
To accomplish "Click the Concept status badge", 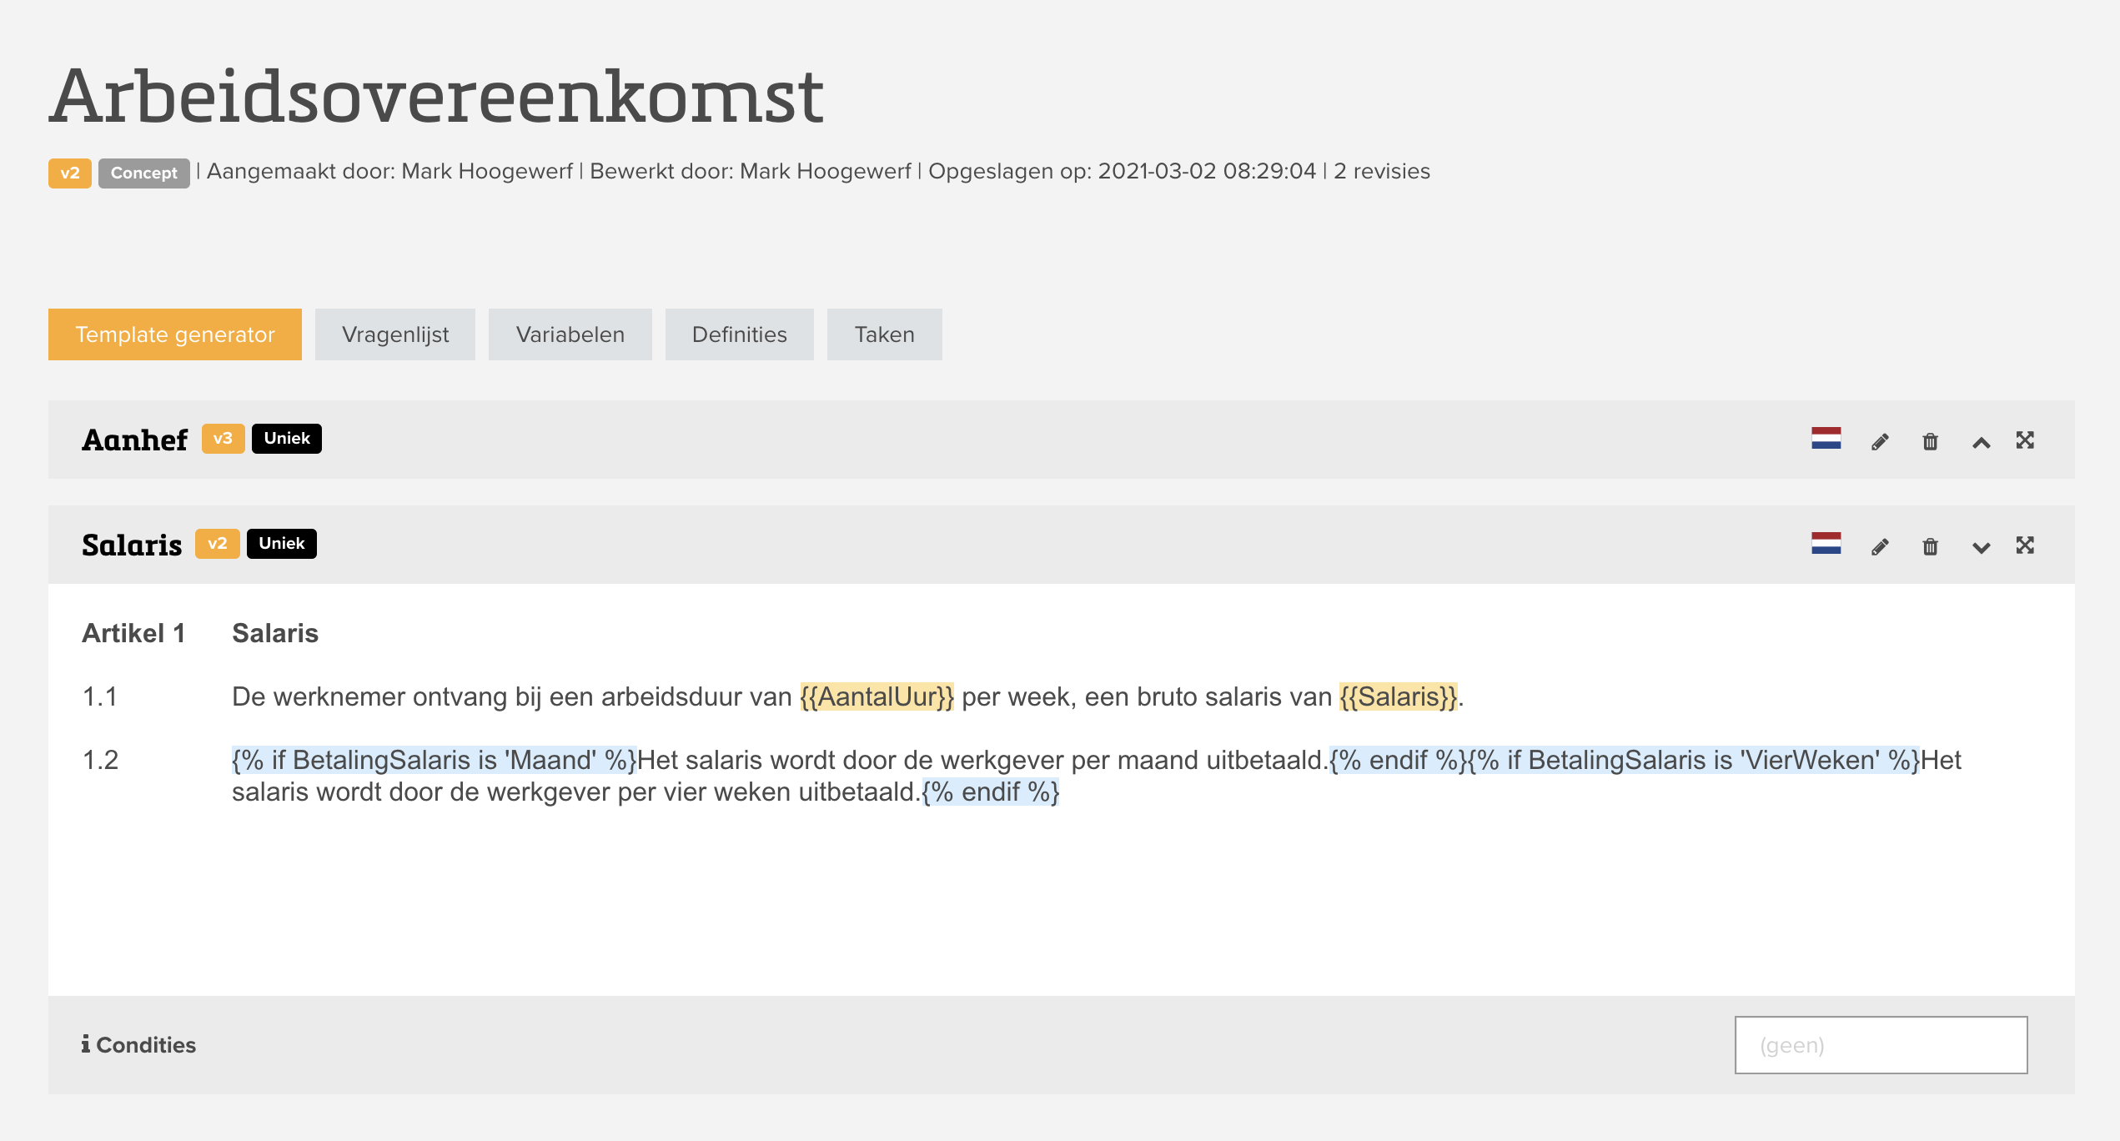I will click(144, 173).
